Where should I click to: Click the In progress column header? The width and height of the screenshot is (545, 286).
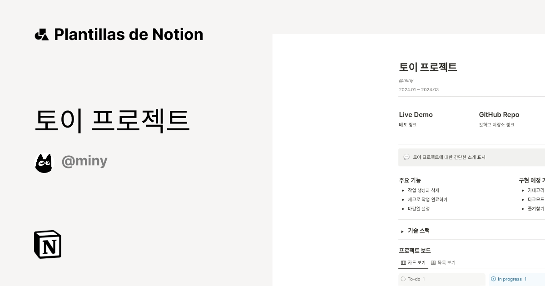pyautogui.click(x=509, y=279)
